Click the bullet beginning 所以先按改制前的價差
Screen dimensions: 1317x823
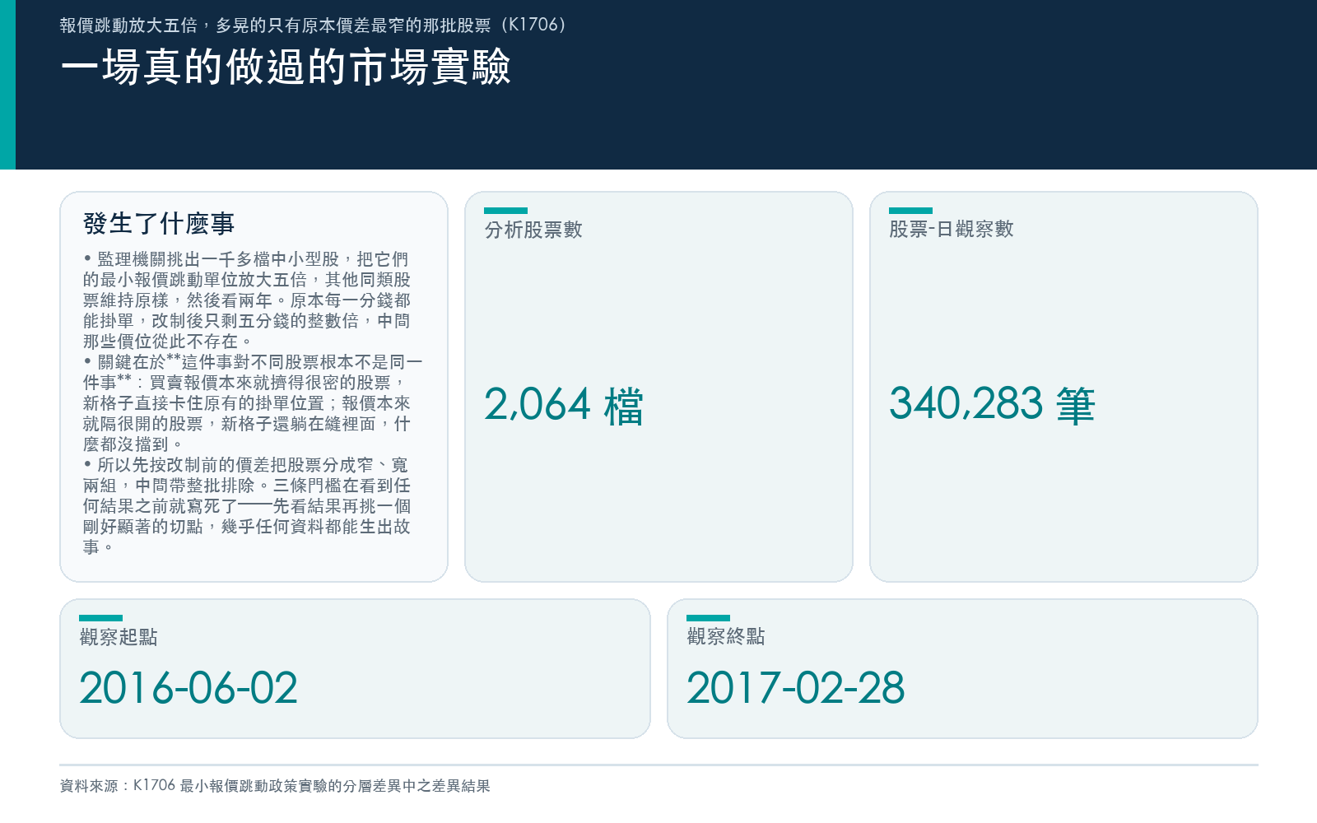point(247,506)
